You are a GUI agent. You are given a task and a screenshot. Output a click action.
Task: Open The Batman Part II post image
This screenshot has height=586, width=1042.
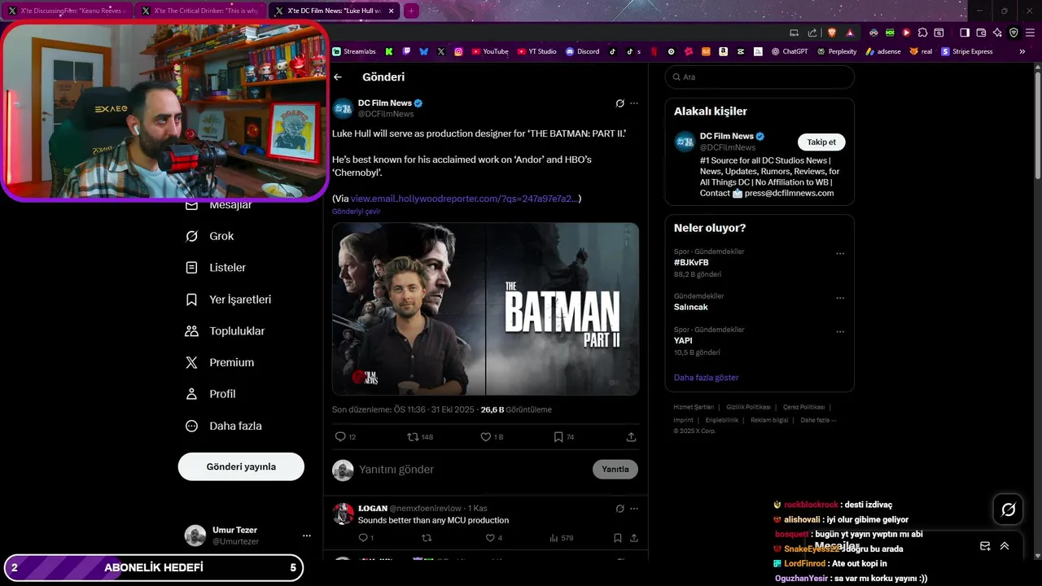[x=485, y=309]
